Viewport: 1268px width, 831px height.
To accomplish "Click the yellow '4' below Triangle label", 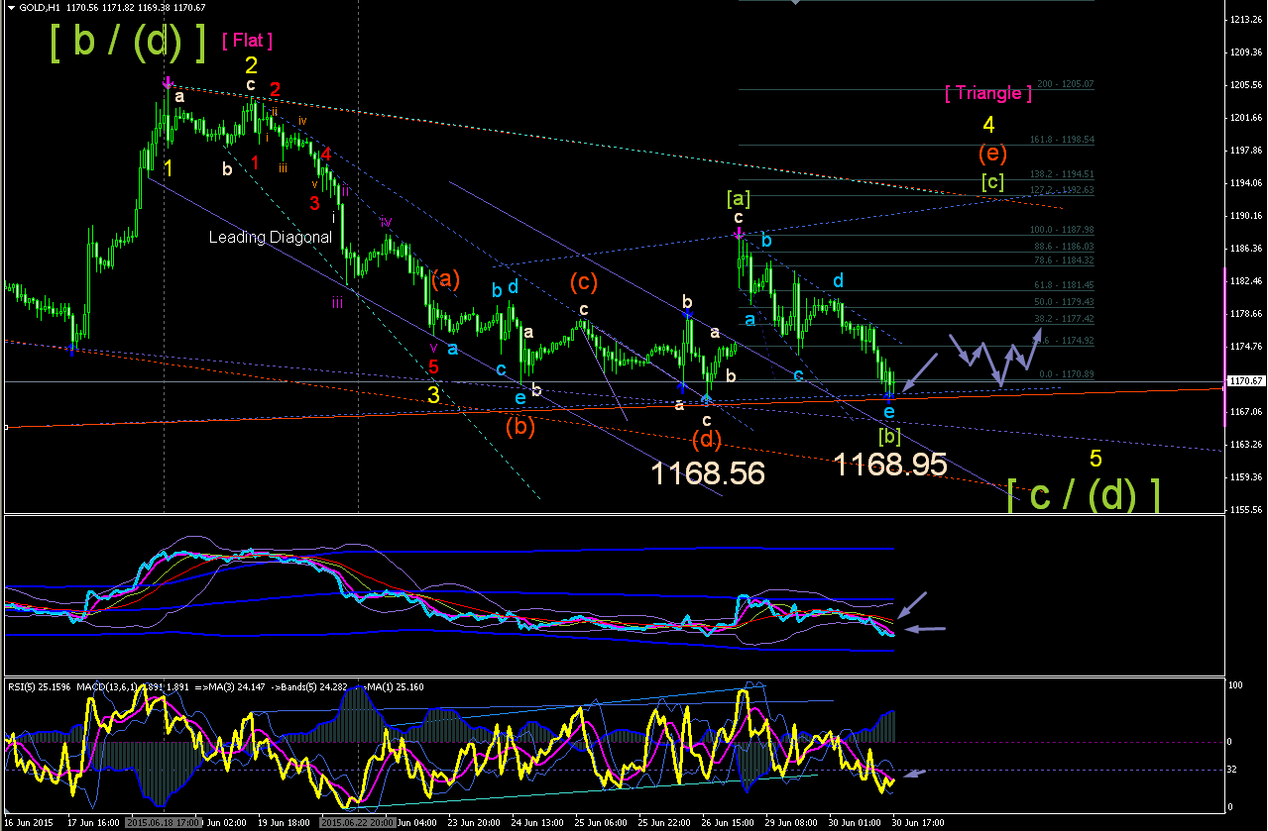I will coord(988,126).
